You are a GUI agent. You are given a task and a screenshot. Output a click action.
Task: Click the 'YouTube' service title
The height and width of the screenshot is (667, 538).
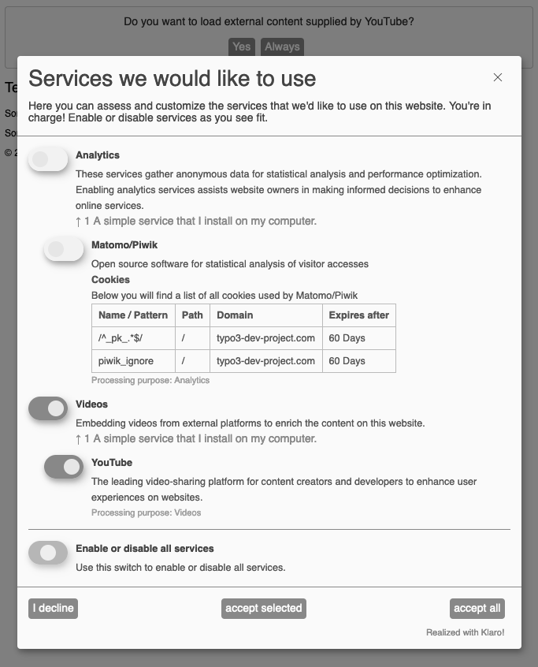112,463
